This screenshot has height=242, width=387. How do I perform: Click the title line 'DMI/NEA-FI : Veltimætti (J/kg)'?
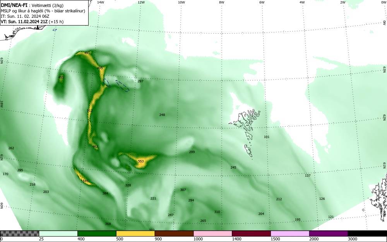point(32,5)
